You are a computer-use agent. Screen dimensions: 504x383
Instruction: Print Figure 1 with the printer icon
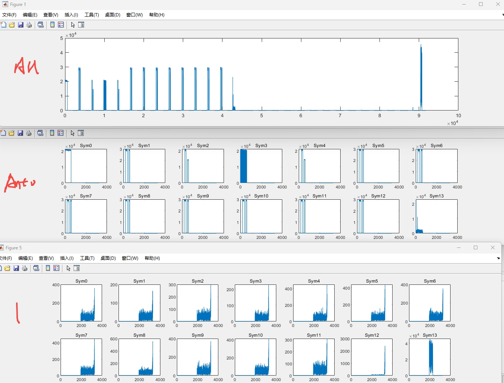point(29,25)
